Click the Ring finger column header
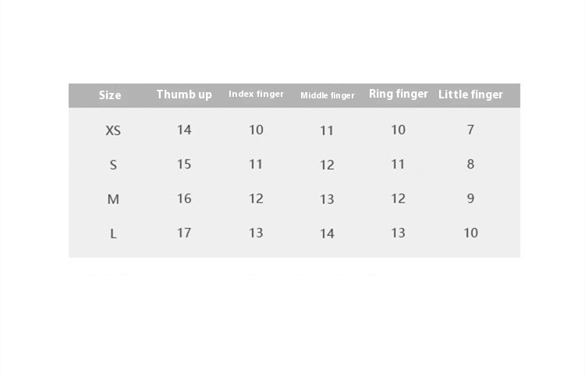This screenshot has width=585, height=378. (399, 94)
